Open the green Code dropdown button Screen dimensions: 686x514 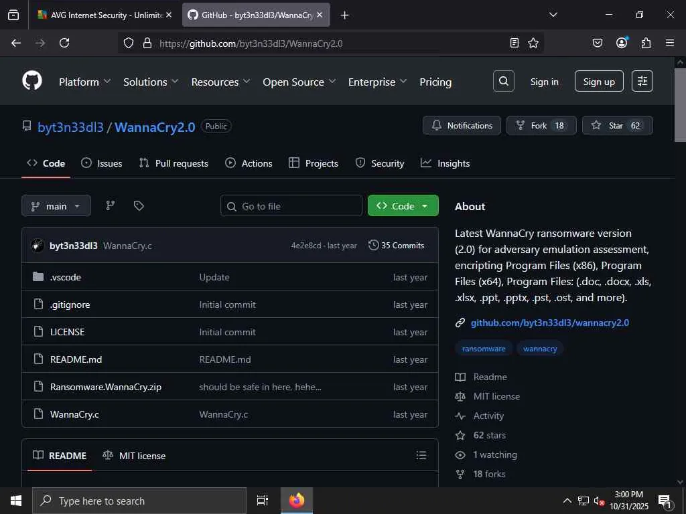point(403,205)
